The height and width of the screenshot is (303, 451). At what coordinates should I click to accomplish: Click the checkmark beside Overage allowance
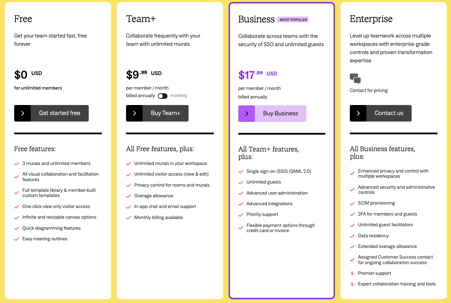click(x=128, y=196)
